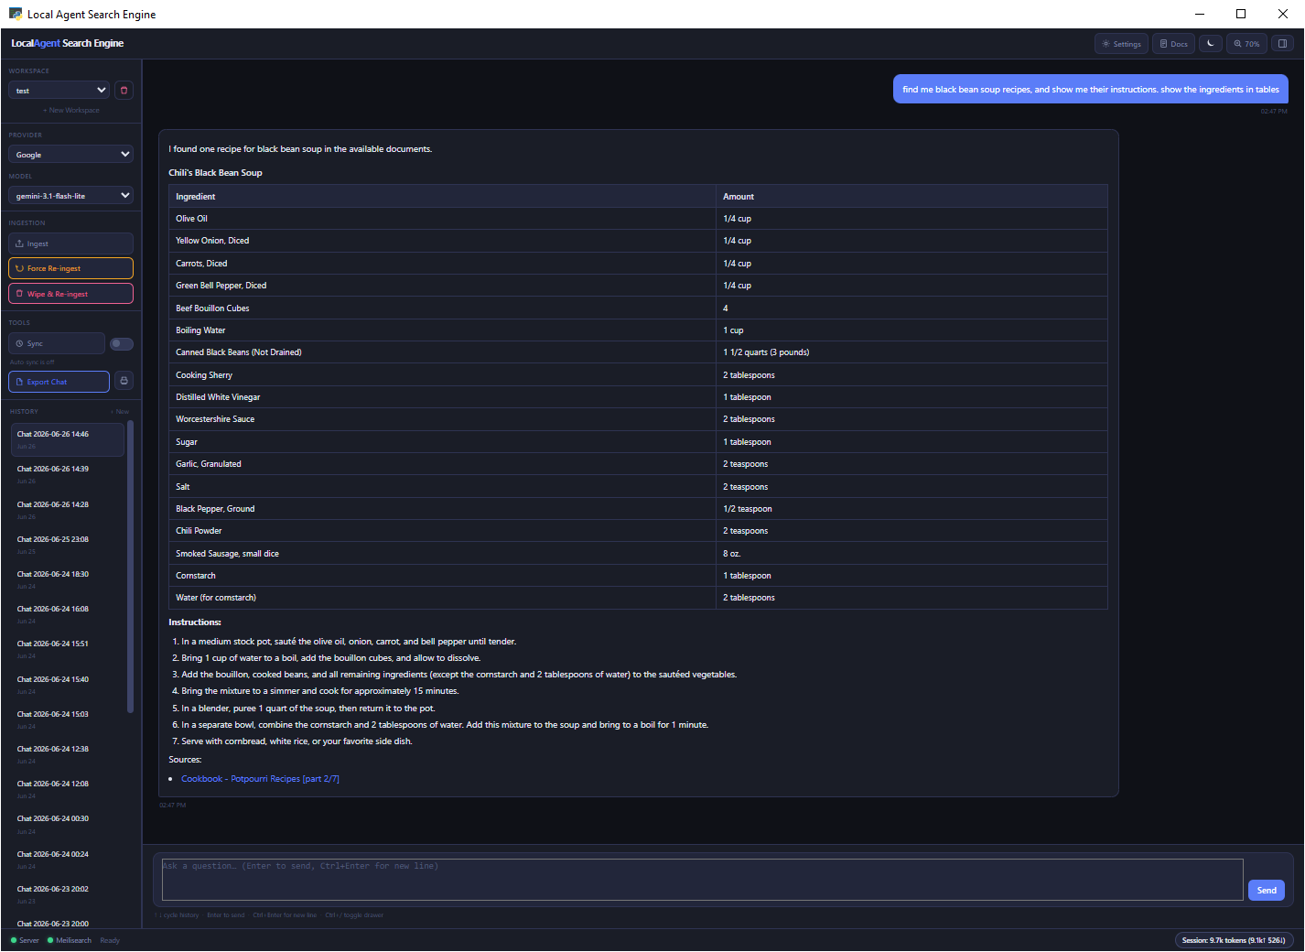Click the Server status indicator

point(25,940)
